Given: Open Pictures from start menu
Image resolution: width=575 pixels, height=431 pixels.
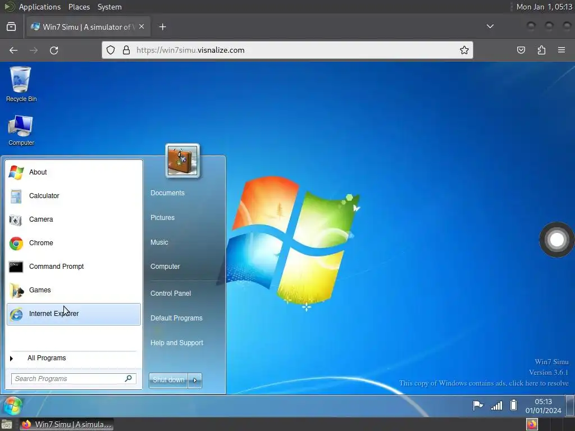Looking at the screenshot, I should tap(162, 218).
